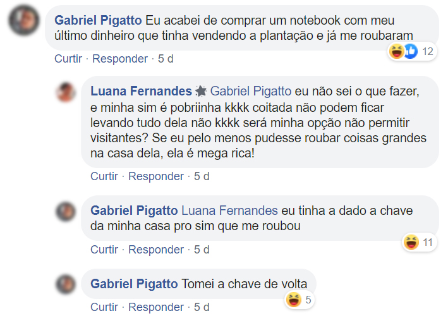Click the avatar beside the 'Tomei a chave de volta' comment
The width and height of the screenshot is (448, 323).
[x=66, y=283]
